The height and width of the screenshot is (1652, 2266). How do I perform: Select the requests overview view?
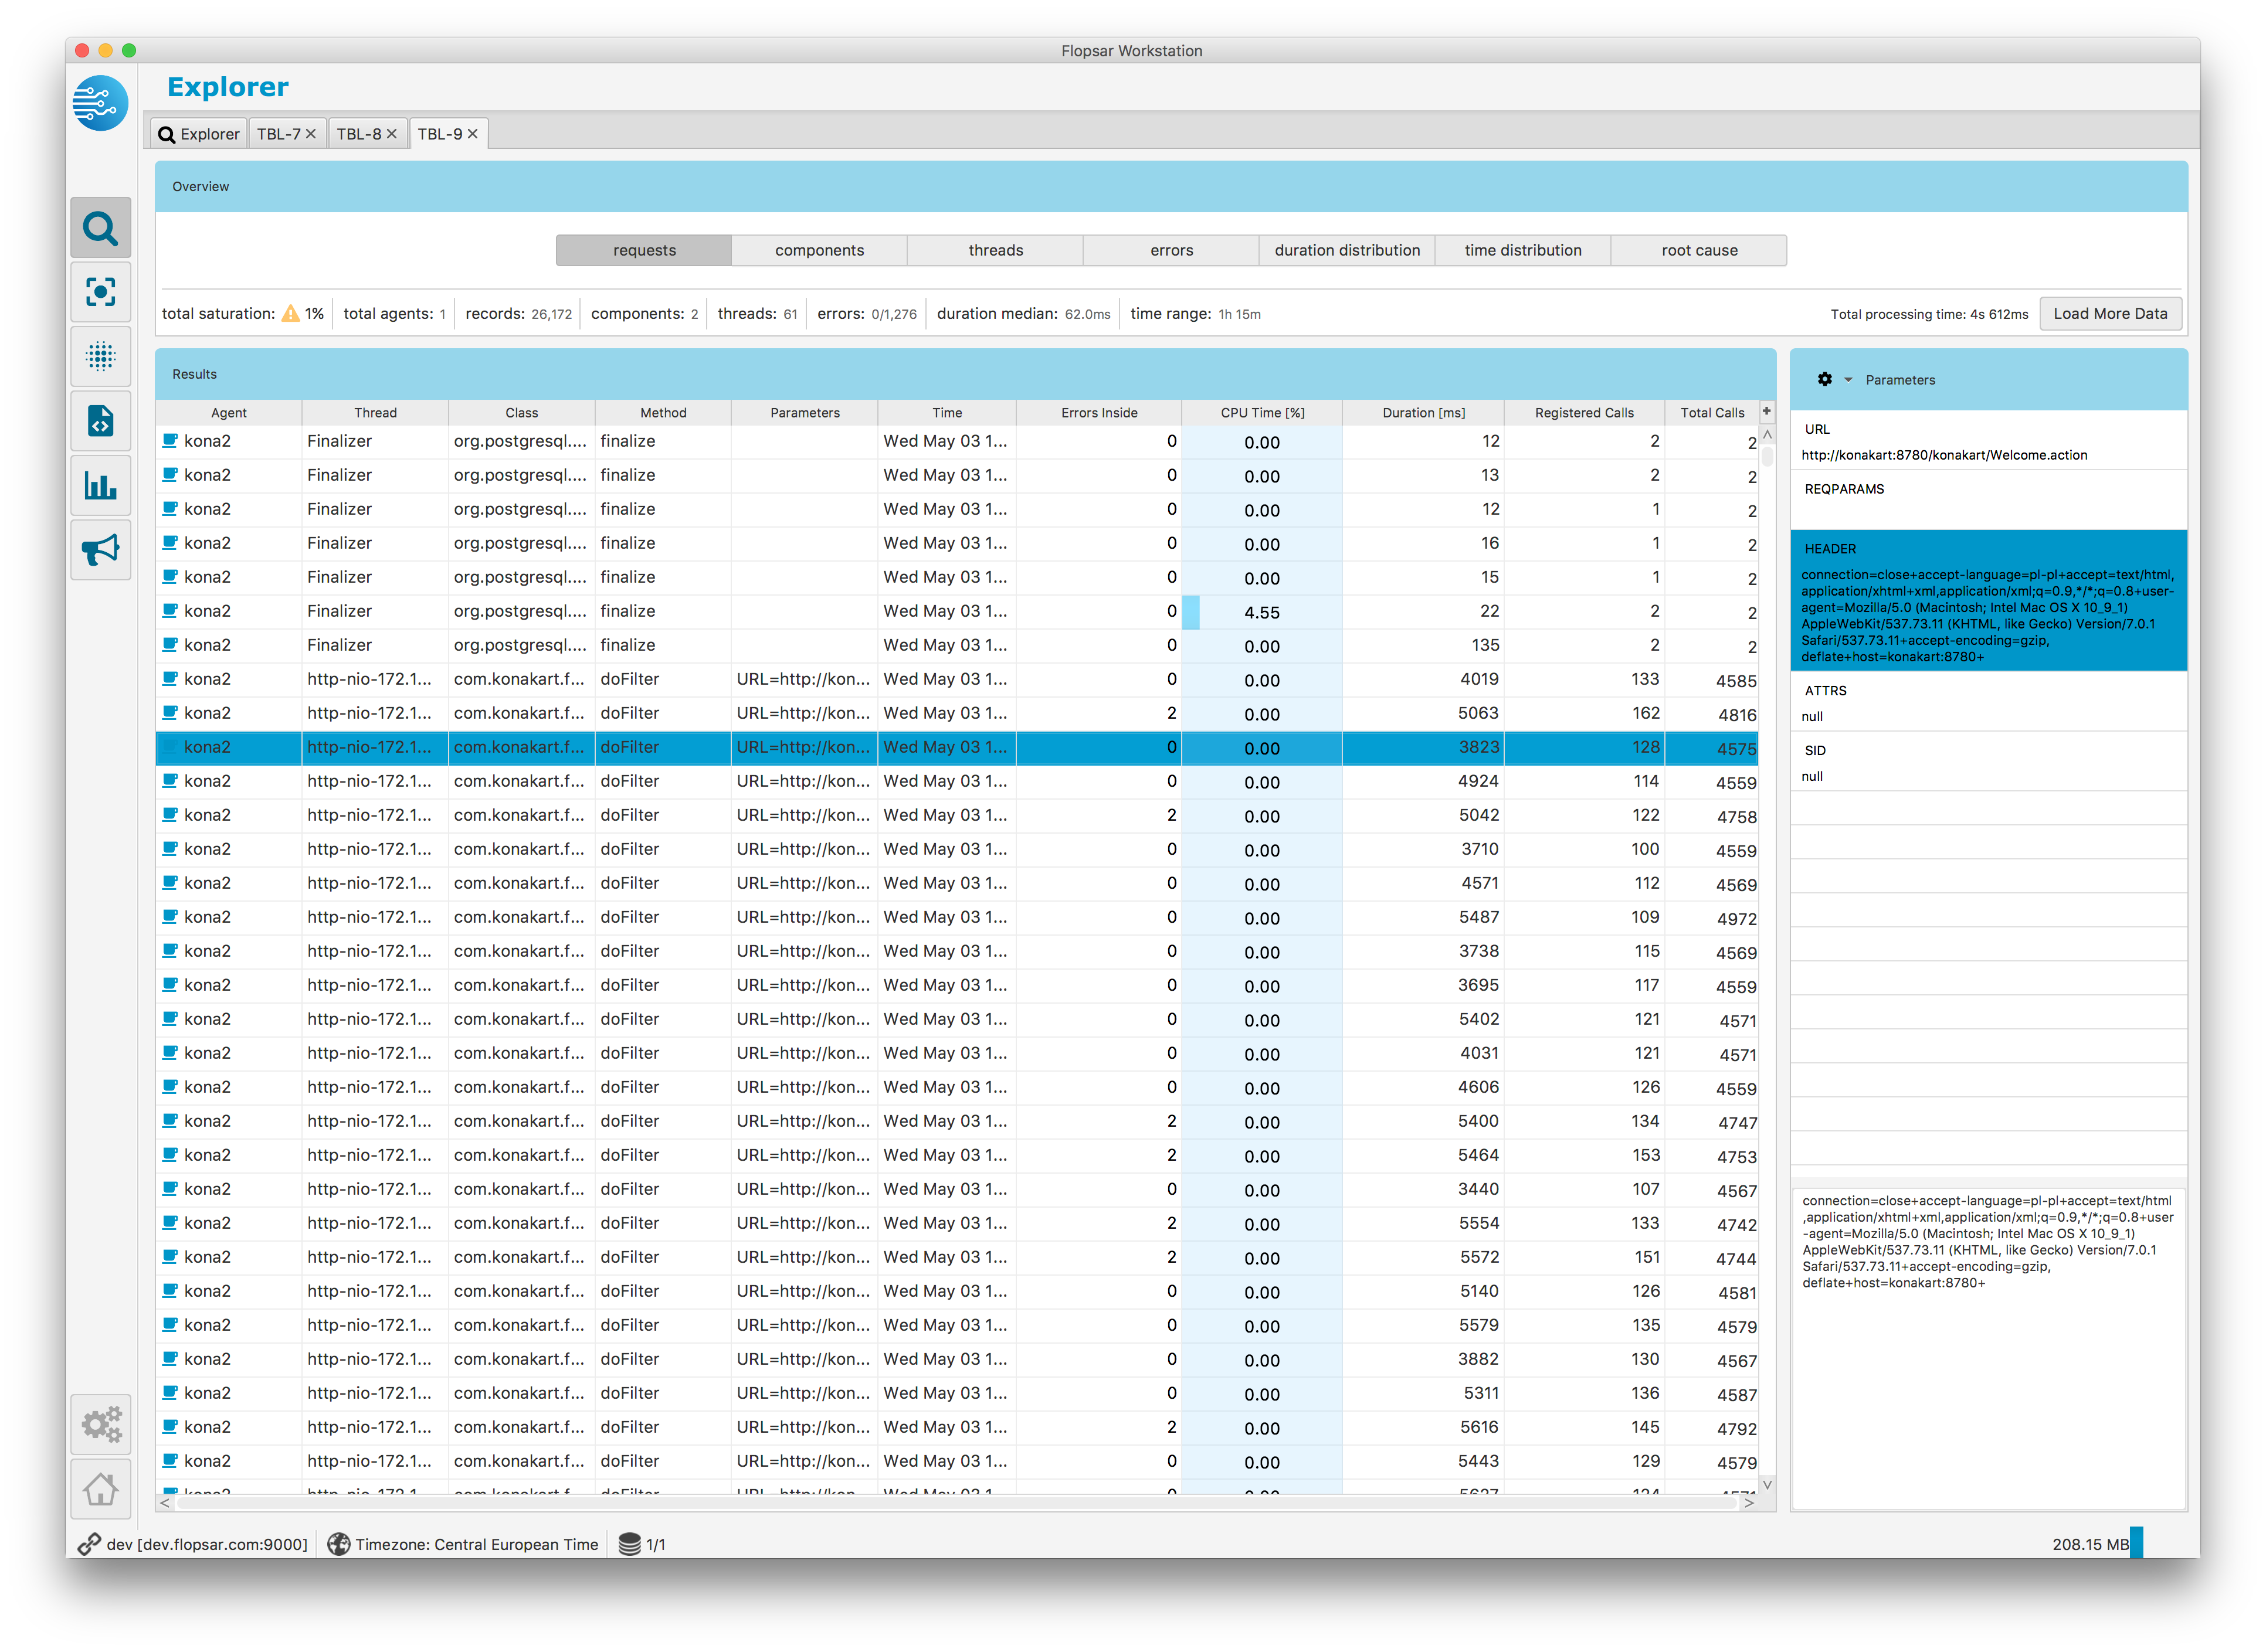click(644, 250)
